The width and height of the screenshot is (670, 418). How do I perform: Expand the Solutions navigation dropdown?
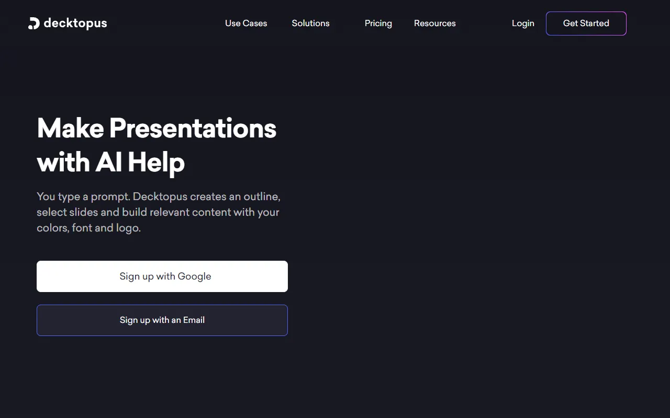[310, 24]
